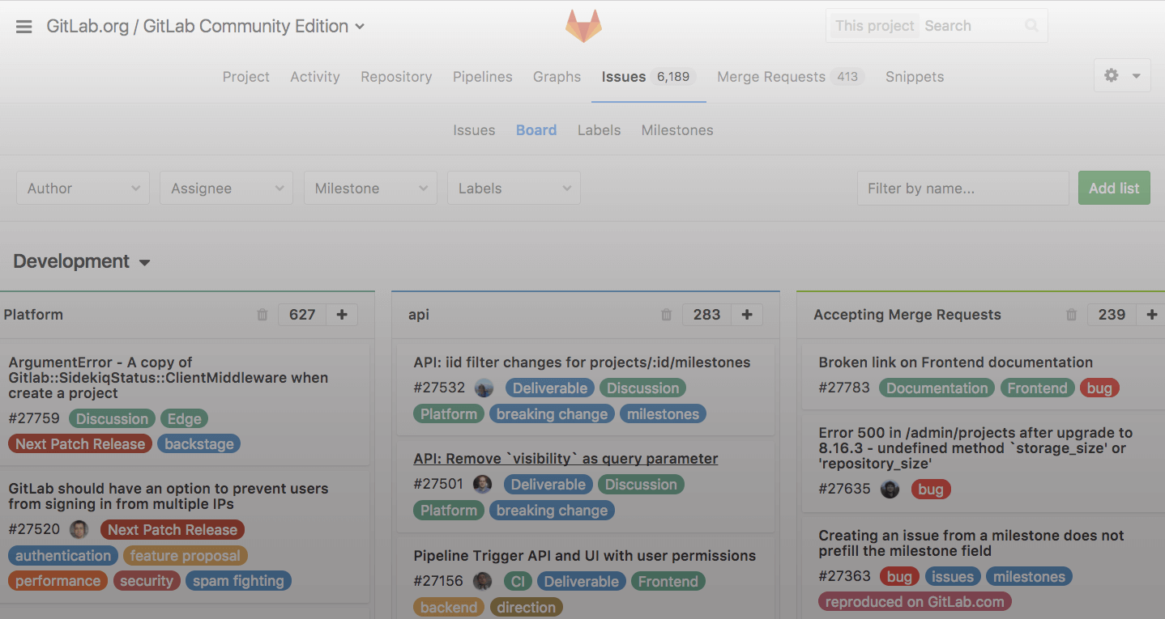Click the GitLab fox logo
Viewport: 1165px width, 619px height.
point(582,25)
